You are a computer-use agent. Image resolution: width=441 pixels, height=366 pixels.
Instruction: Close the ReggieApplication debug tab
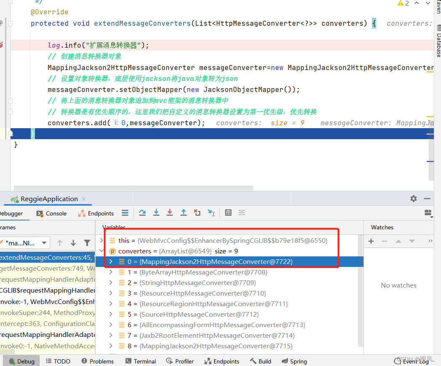pos(84,199)
